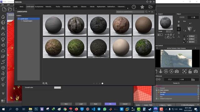Select the plant tree tool in left toolbar
Screen dimensions: 200x112
[x=3, y=40]
